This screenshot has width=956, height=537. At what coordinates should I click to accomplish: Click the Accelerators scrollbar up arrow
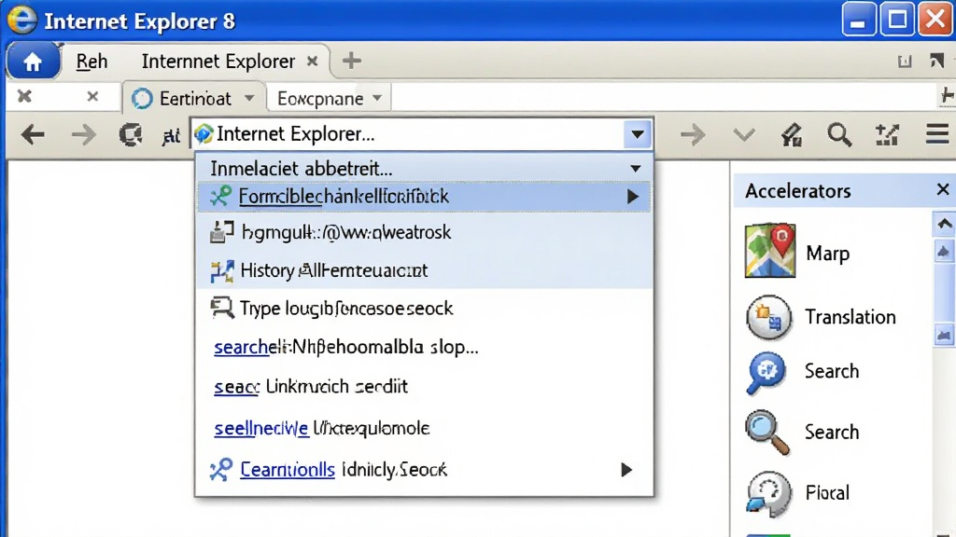[x=945, y=224]
